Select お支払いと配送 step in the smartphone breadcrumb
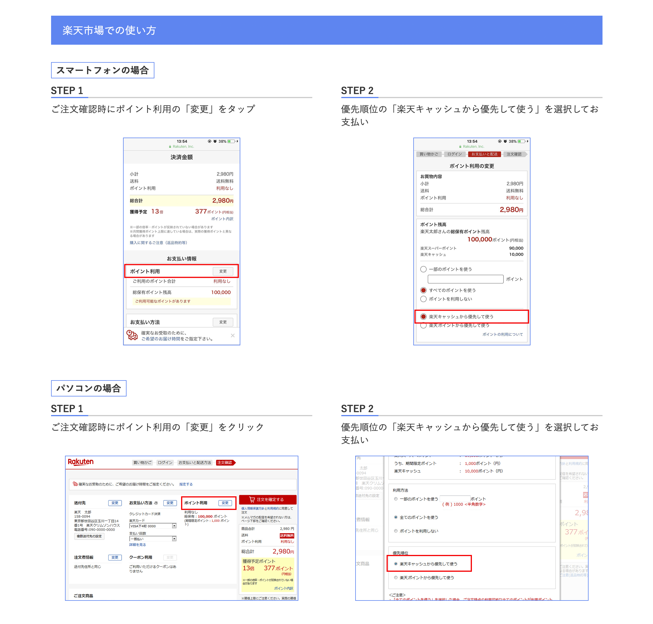Viewport: 653px width, 624px height. pos(484,154)
